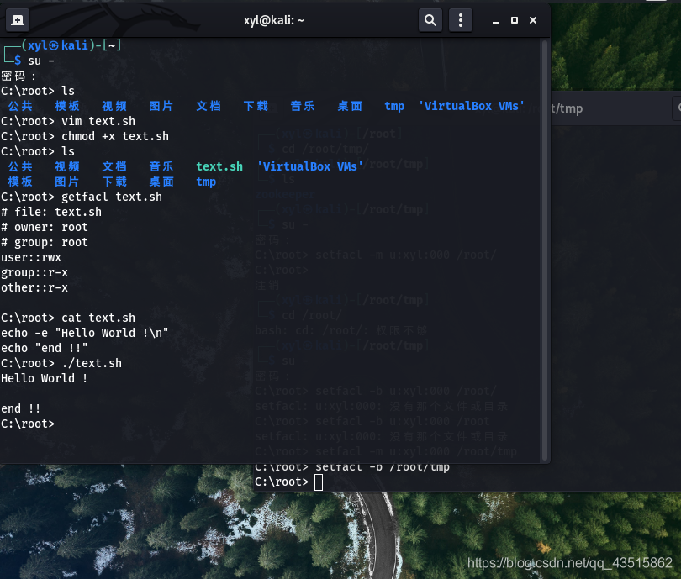Image resolution: width=681 pixels, height=579 pixels.
Task: Click the 'cat text.sh' command line
Action: pyautogui.click(x=68, y=318)
